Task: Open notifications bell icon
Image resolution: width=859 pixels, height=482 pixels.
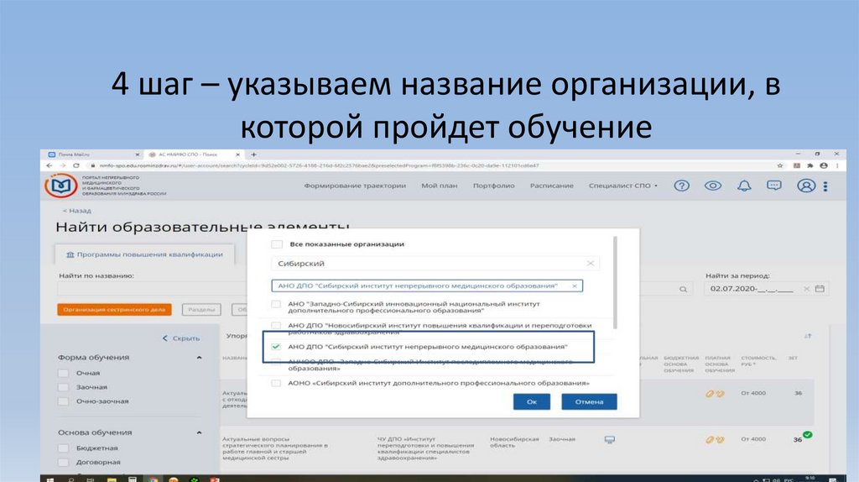Action: (744, 186)
